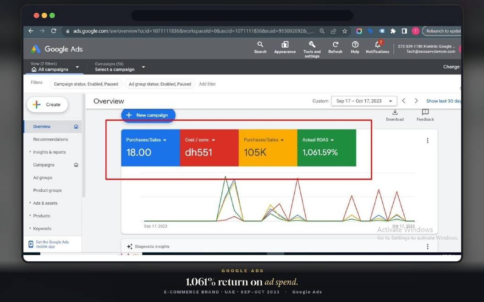Open blue Purchases/Sales metric dropdown

click(x=146, y=140)
